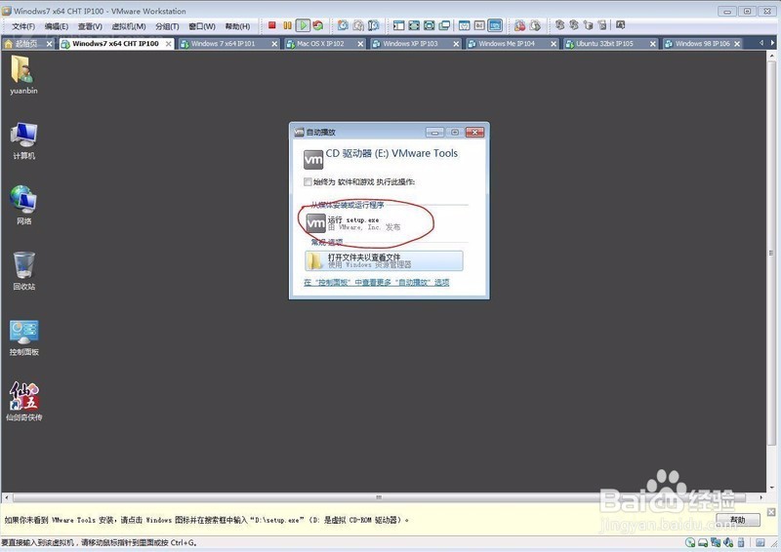Open the 分组(T) menu

167,26
